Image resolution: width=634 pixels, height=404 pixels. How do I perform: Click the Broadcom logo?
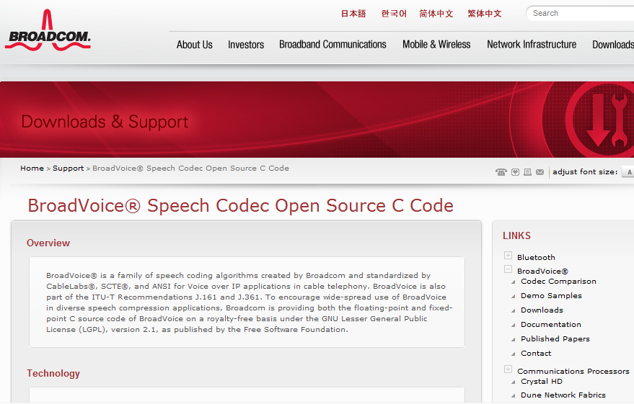[x=48, y=31]
